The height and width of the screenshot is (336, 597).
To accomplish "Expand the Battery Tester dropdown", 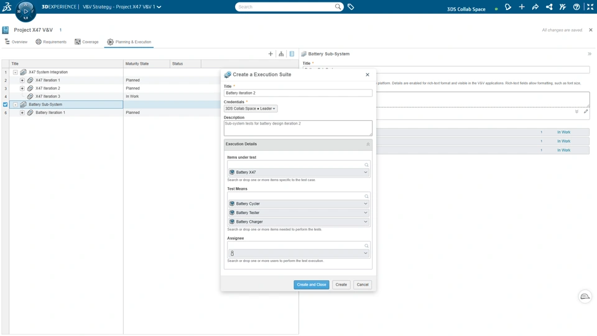I will pos(365,213).
